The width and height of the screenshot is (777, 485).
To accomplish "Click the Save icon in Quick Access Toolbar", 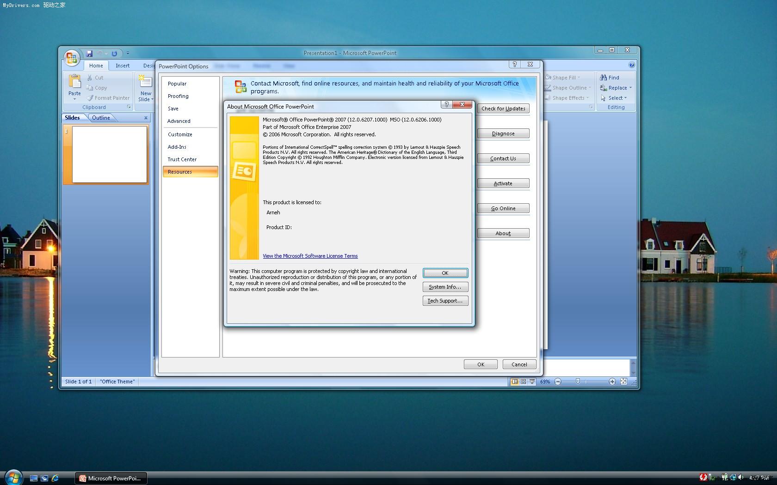I will tap(89, 54).
